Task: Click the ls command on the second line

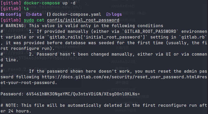Action: coord(26,9)
